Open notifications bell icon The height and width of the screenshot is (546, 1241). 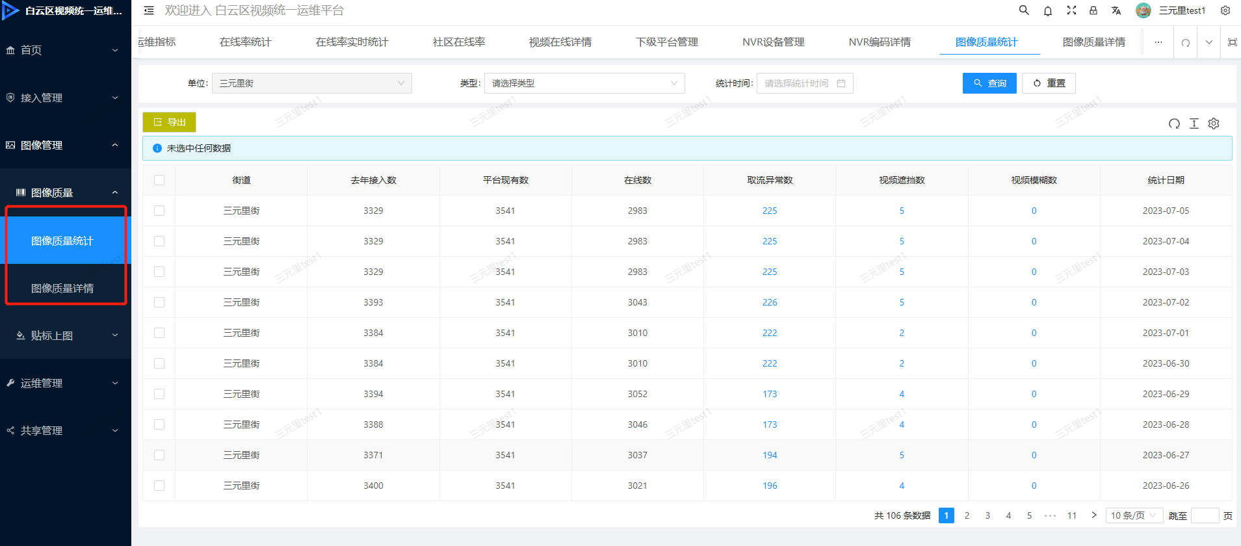(x=1048, y=10)
